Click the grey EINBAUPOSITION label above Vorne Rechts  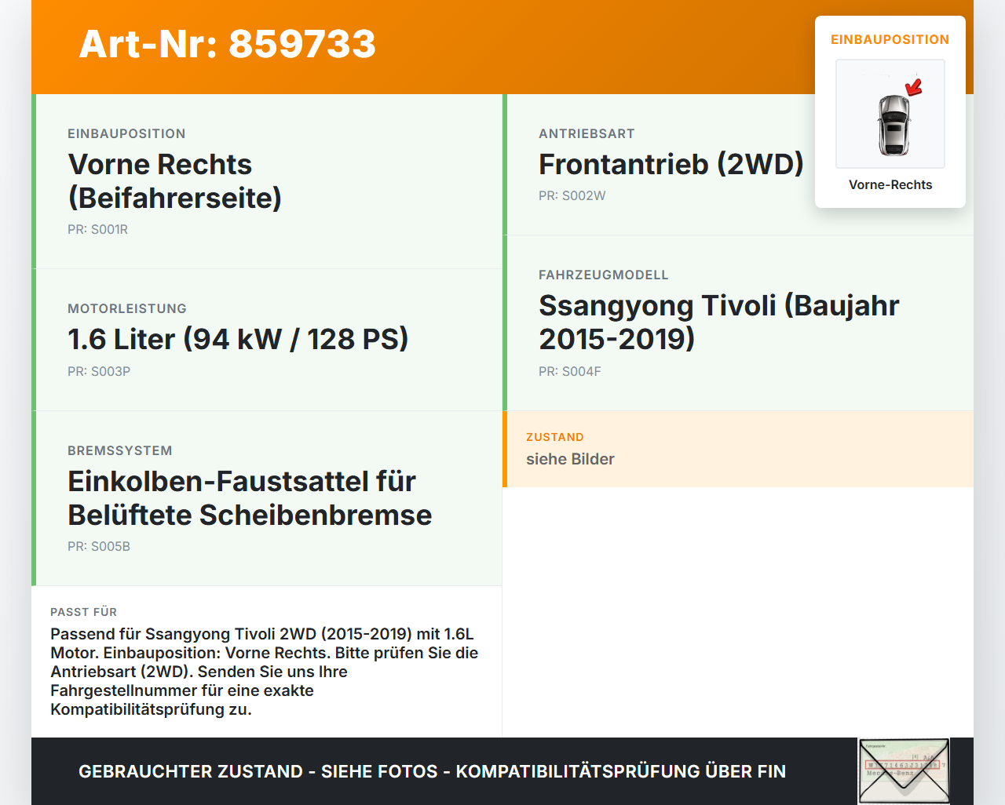pos(126,133)
